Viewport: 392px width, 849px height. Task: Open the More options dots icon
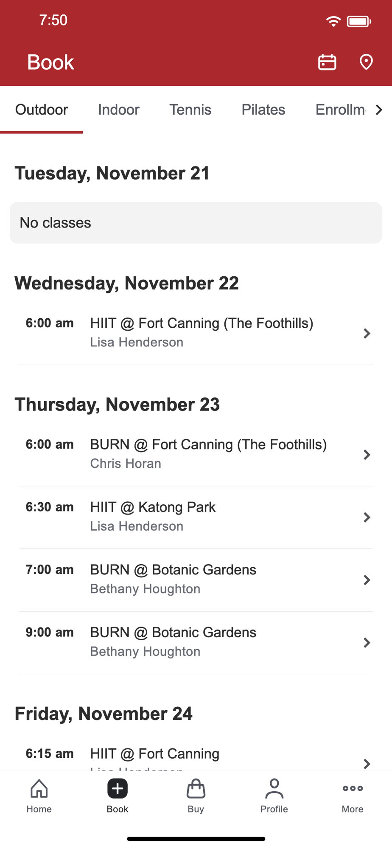(353, 789)
